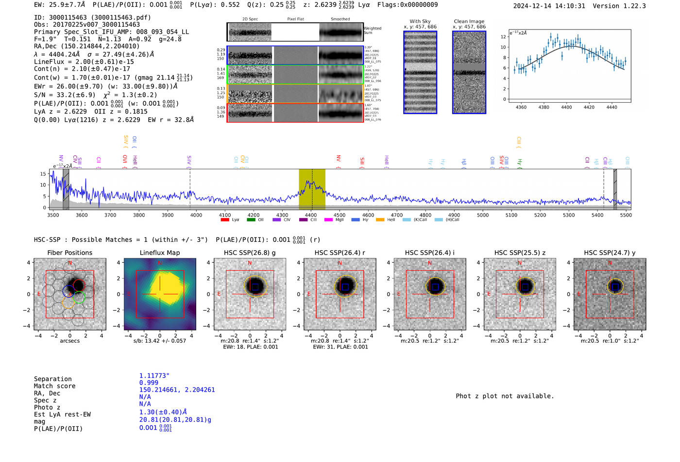This screenshot has height=462, width=680.
Task: Open the HSC SSP(26.4) i cutout
Action: coord(430,294)
